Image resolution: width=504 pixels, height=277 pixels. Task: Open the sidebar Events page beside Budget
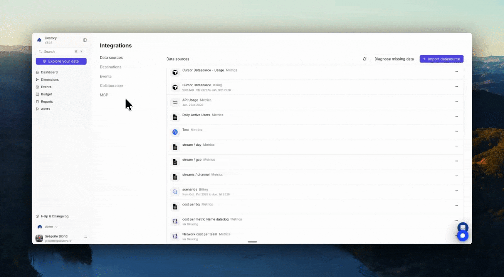46,87
